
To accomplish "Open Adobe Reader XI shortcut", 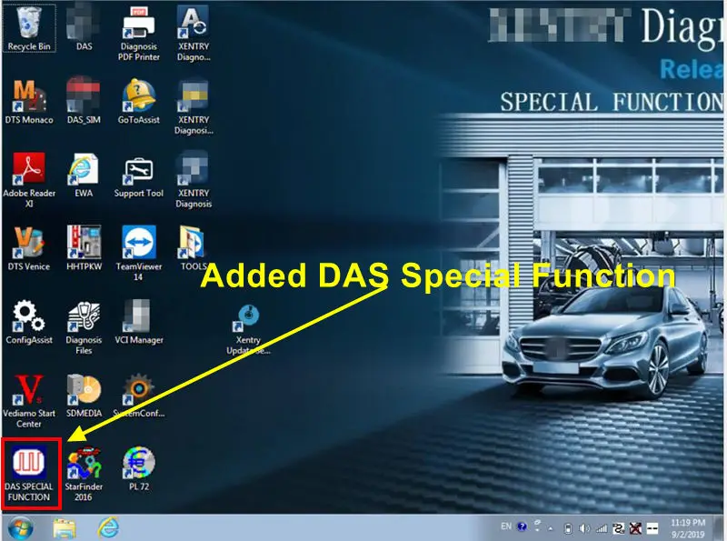I will [29, 179].
